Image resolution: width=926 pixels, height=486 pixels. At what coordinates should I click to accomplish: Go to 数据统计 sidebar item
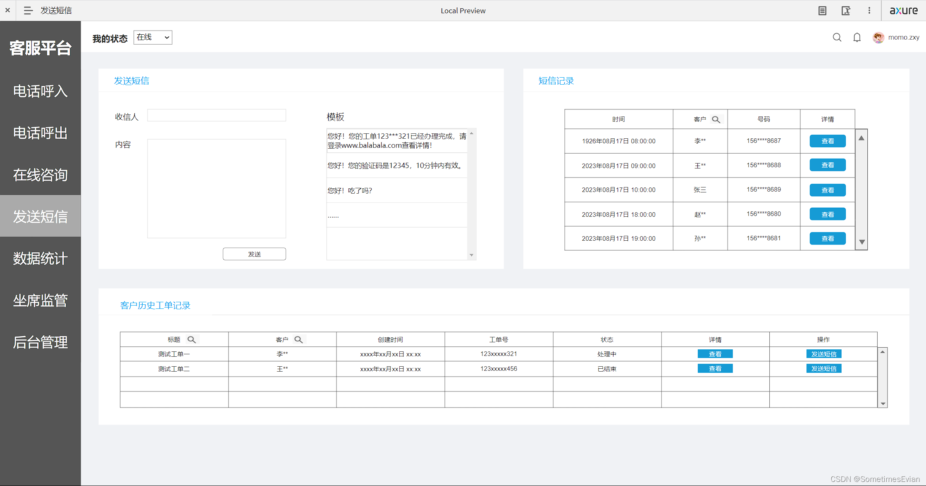coord(40,258)
